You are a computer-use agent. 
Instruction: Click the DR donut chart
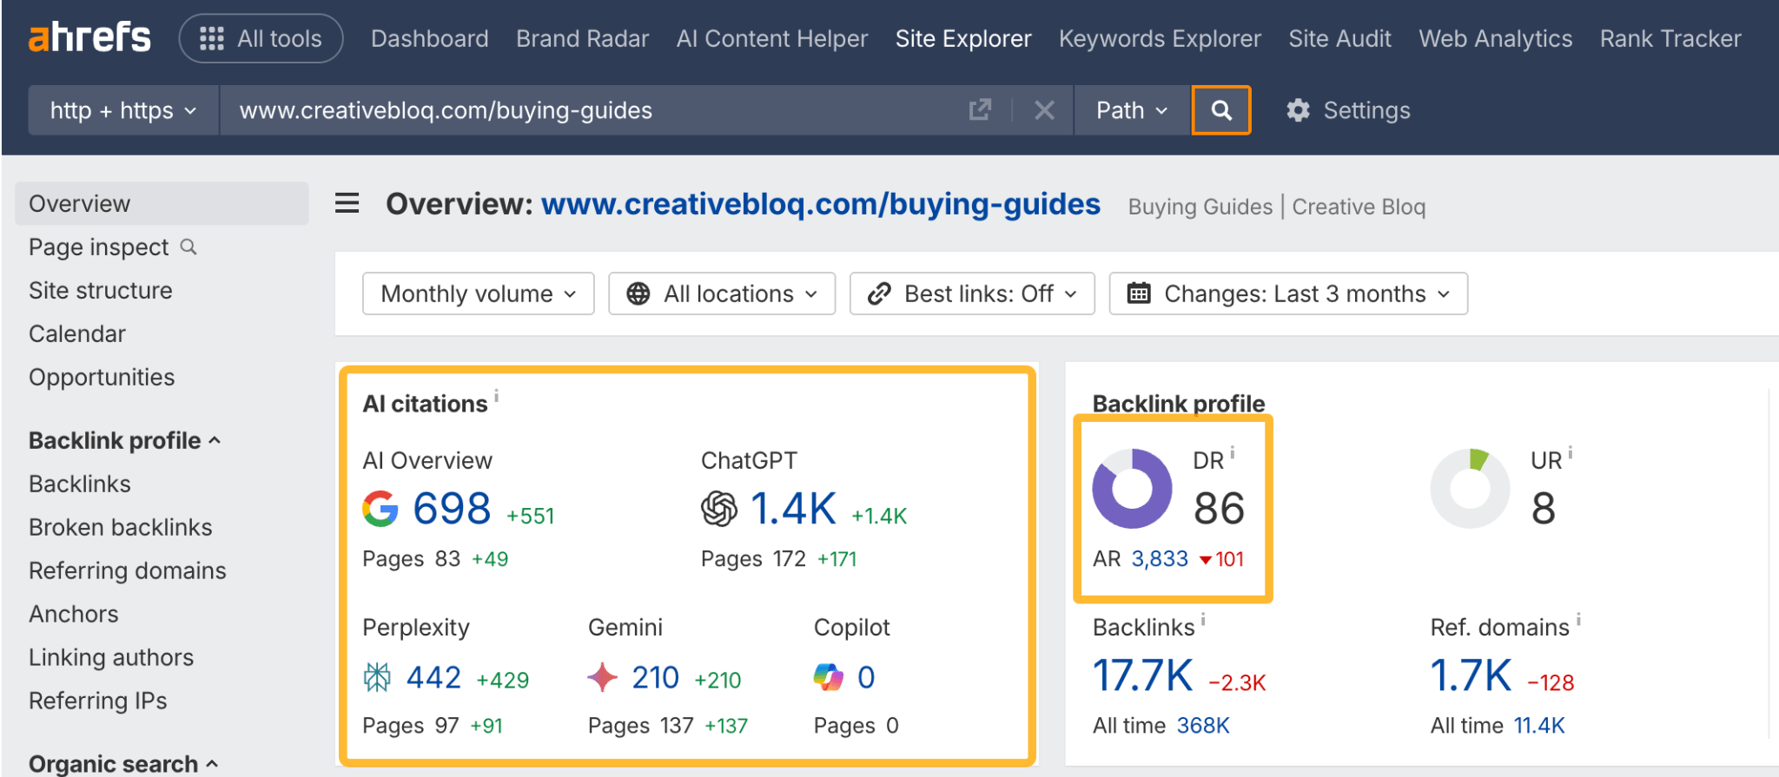1132,489
